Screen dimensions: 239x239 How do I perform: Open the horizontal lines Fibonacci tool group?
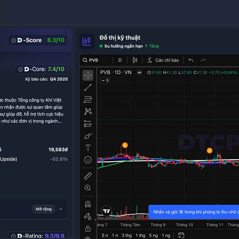(88, 99)
